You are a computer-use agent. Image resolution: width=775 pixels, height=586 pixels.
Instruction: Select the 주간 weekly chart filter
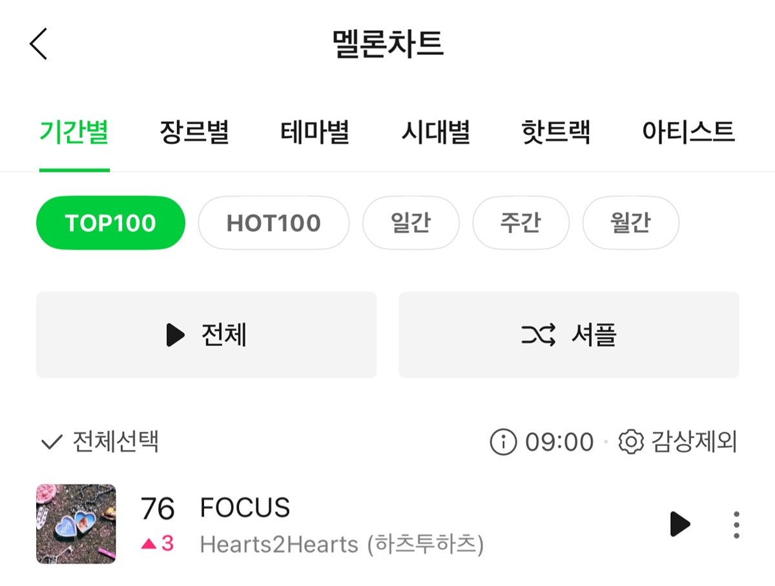[521, 223]
